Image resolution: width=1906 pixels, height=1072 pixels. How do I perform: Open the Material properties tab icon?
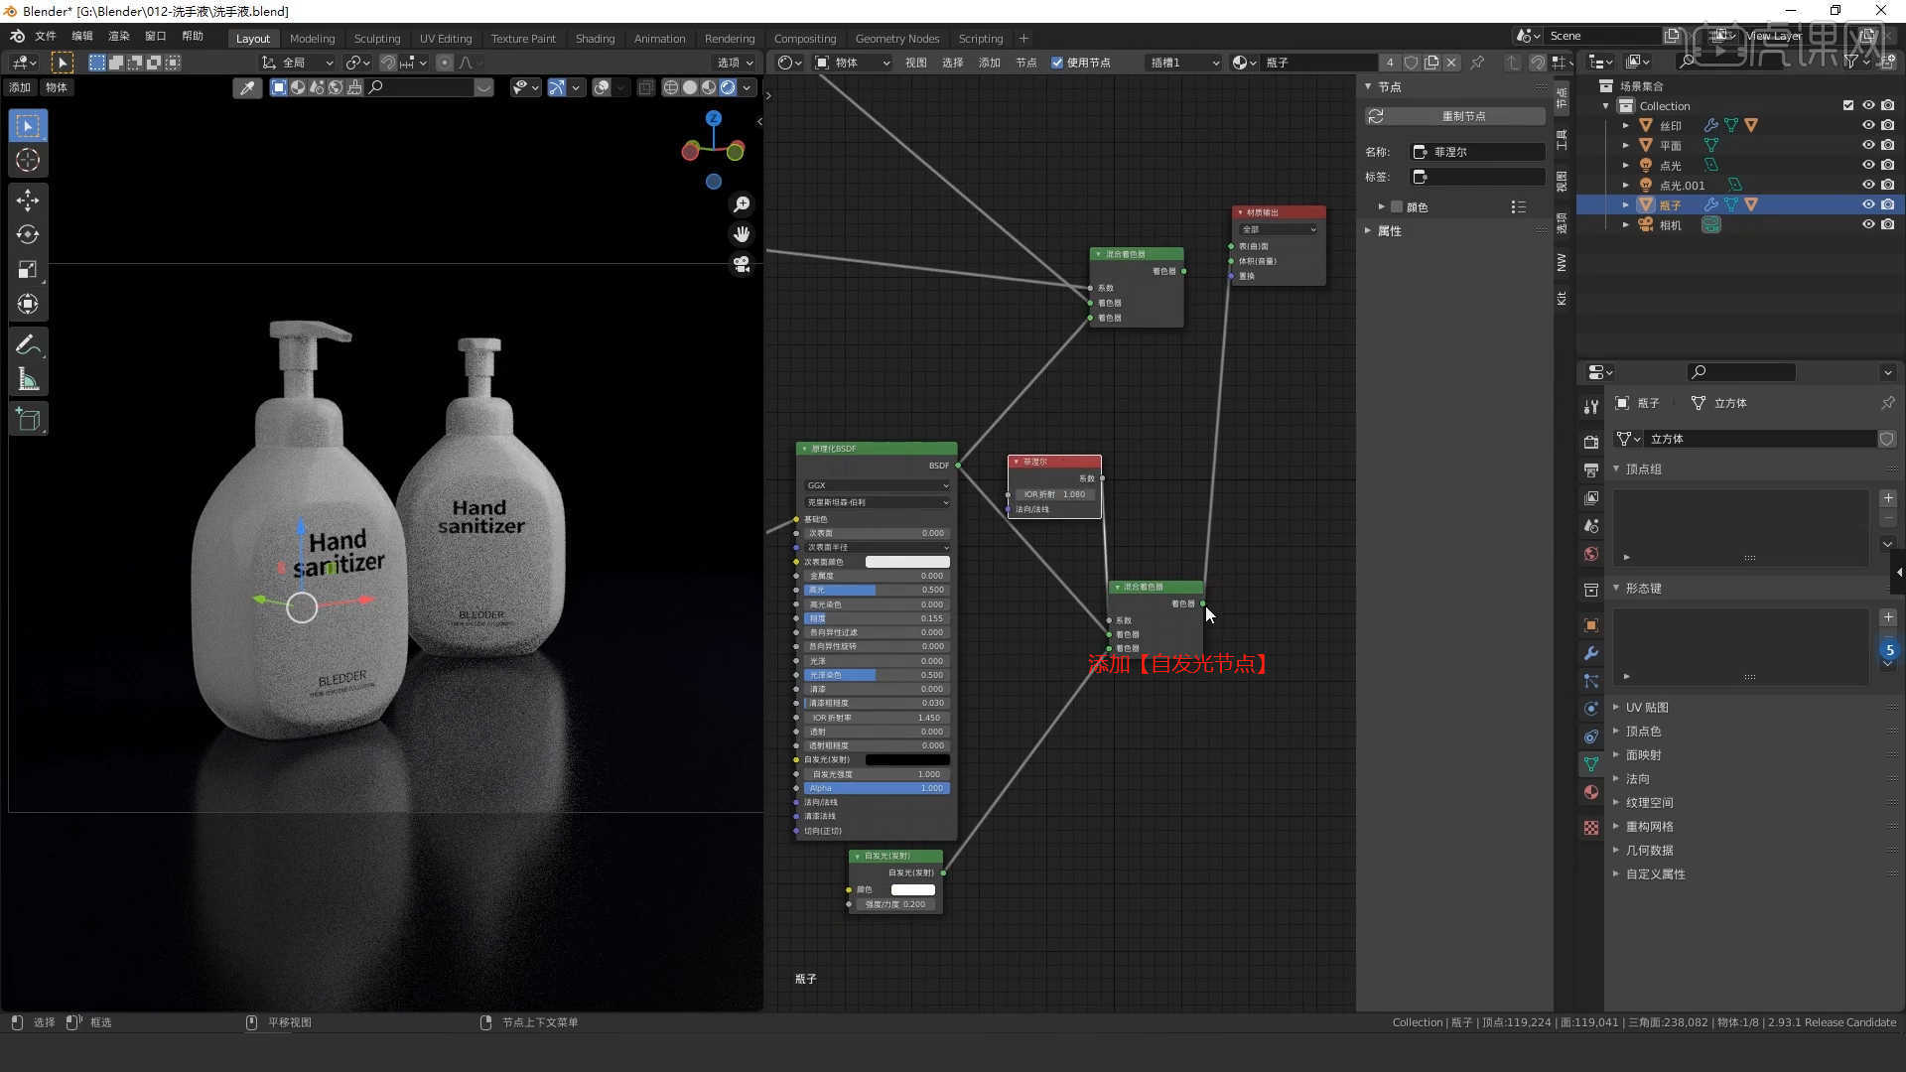pyautogui.click(x=1591, y=792)
